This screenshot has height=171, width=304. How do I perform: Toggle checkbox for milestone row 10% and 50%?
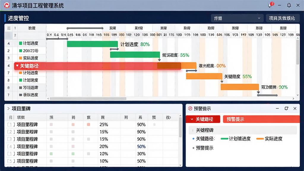[11, 161]
